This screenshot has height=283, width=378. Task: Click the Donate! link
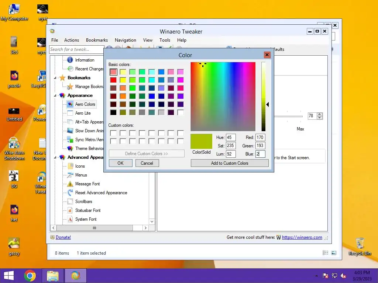click(63, 237)
